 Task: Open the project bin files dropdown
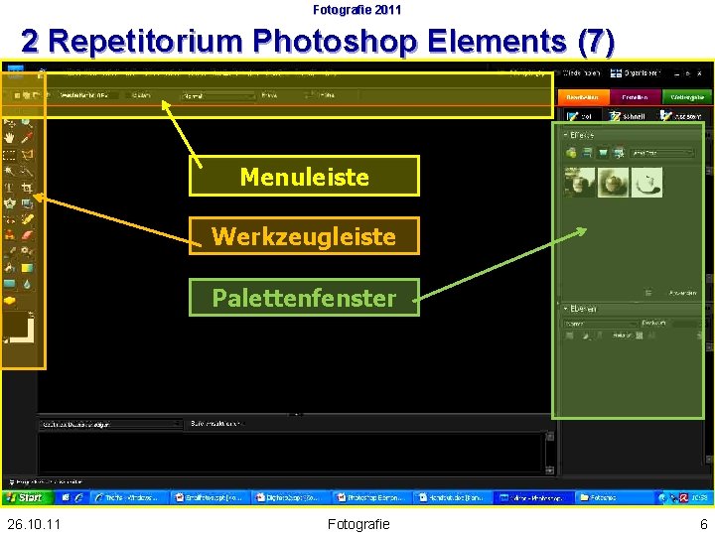pyautogui.click(x=110, y=425)
